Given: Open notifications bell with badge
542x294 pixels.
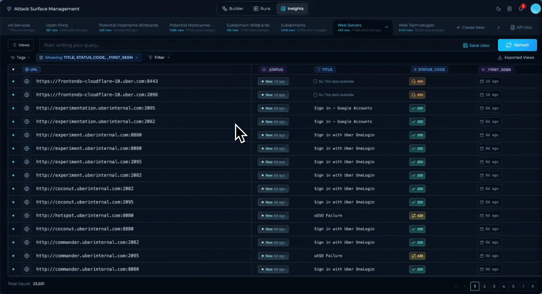Looking at the screenshot, I should 521,8.
